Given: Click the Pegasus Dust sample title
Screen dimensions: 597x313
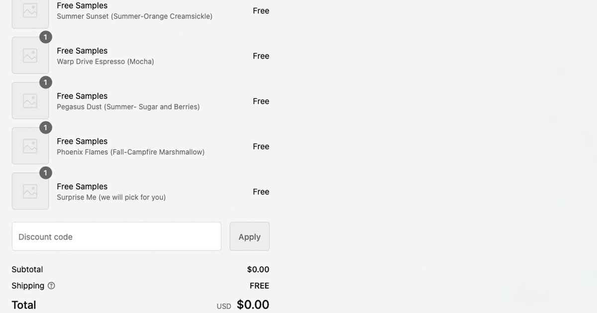Looking at the screenshot, I should [82, 96].
